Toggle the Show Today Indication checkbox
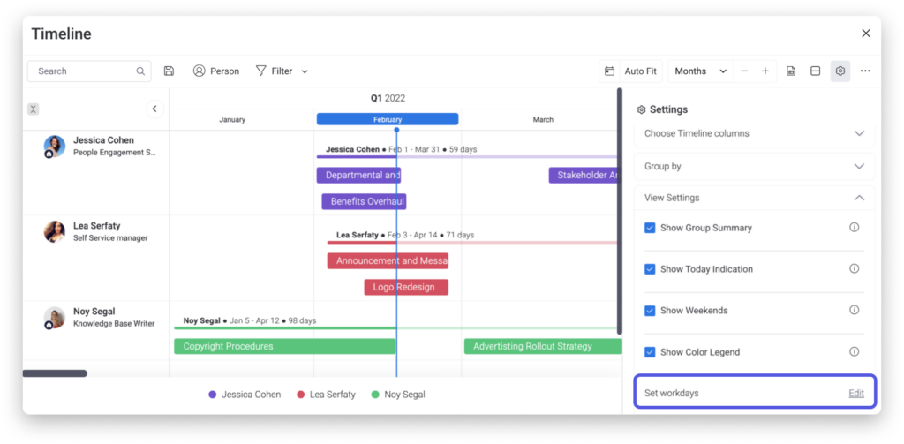The width and height of the screenshot is (904, 444). pos(650,269)
